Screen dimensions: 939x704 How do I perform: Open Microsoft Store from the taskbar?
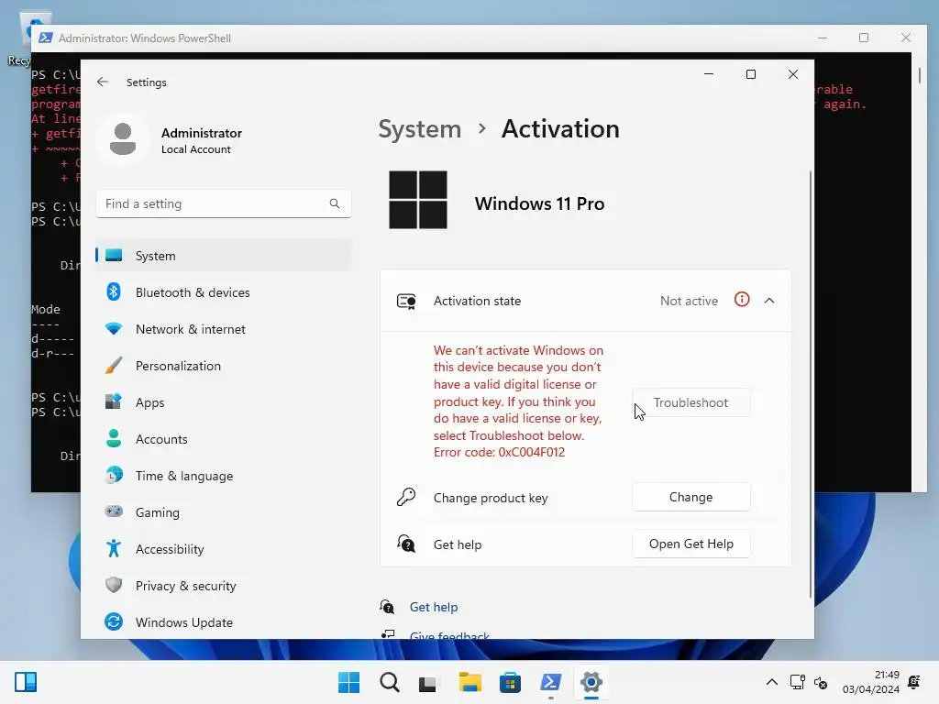[x=510, y=682]
